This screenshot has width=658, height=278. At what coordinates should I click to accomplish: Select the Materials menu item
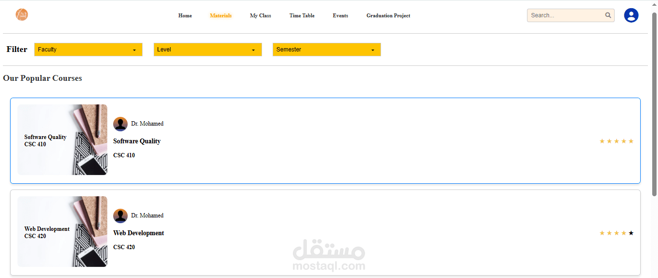point(221,16)
